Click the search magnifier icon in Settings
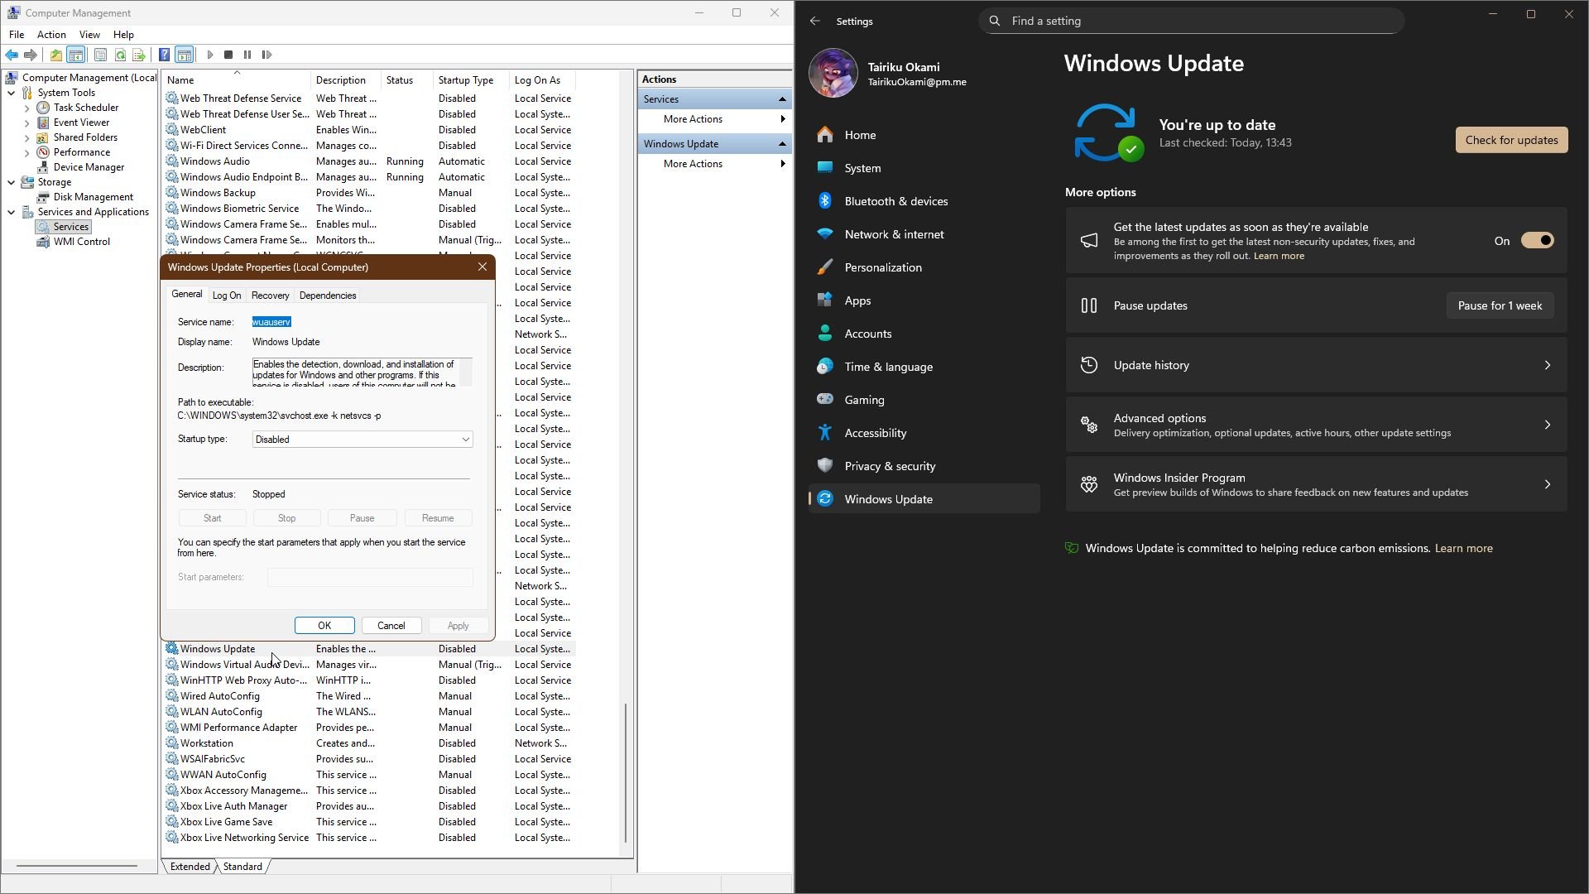 coord(995,21)
